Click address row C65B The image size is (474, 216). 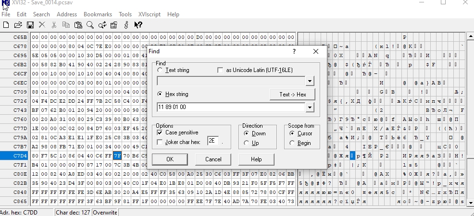(14, 37)
